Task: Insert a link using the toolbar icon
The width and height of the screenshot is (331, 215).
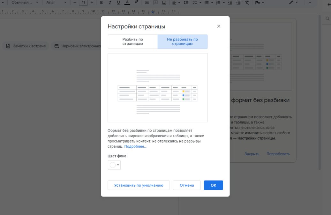Action: (147, 3)
